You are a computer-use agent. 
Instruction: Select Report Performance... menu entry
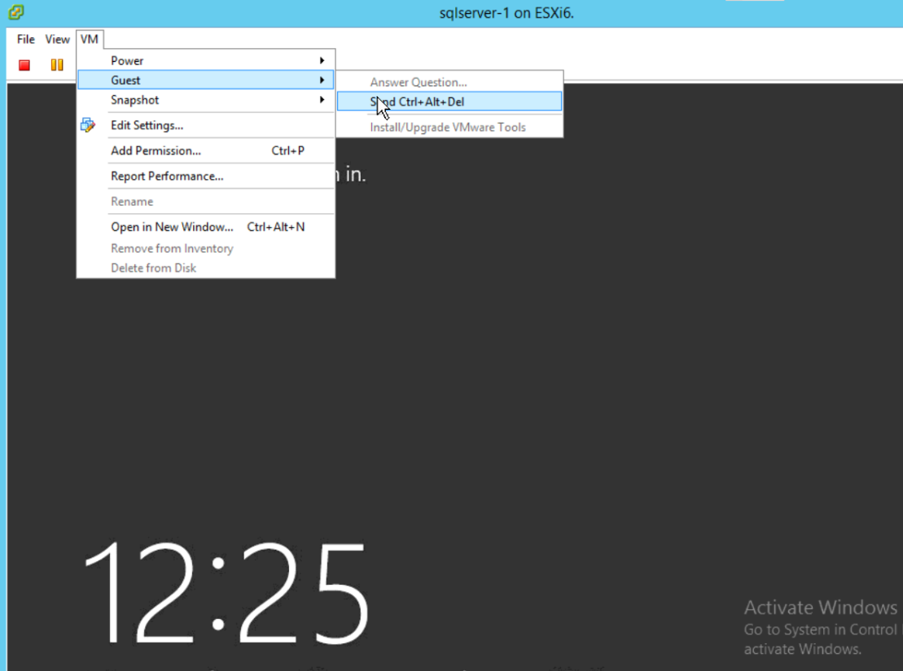click(205, 176)
